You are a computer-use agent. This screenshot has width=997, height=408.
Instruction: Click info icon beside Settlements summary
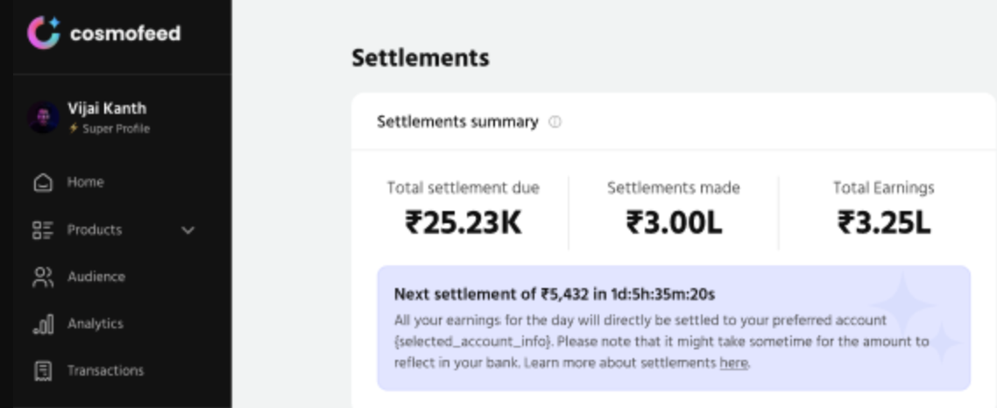[x=555, y=123]
